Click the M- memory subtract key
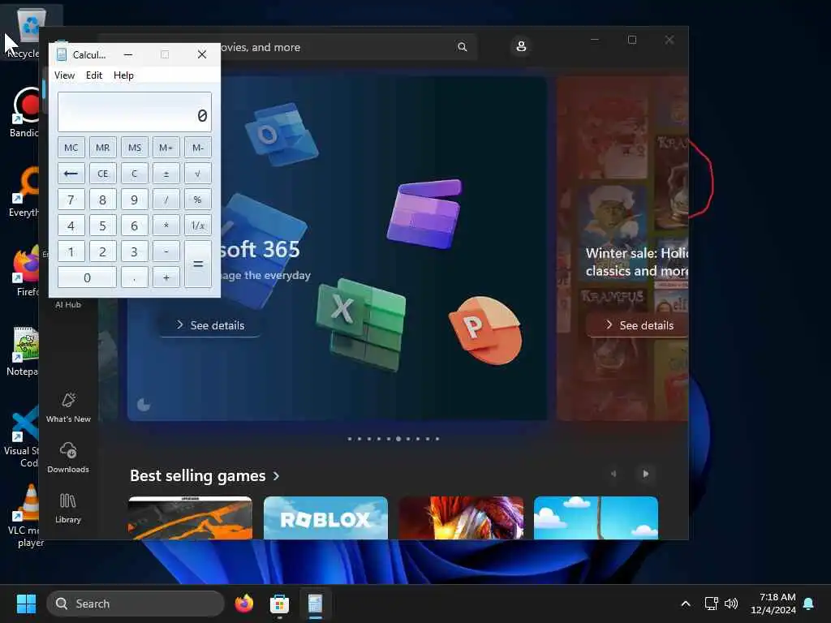This screenshot has width=831, height=623. coord(198,148)
